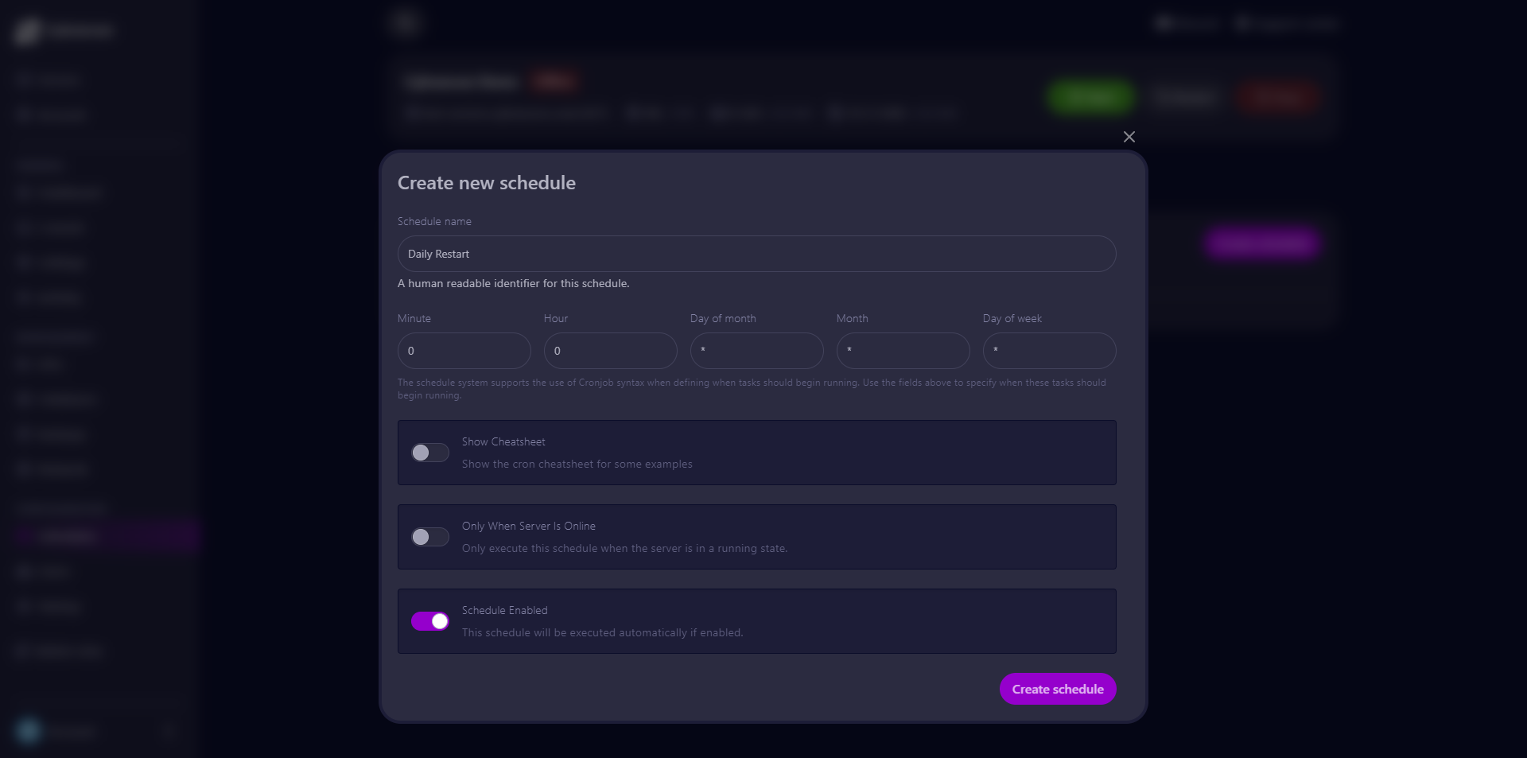Click the Day of week field
This screenshot has height=758, width=1527.
pos(1049,351)
